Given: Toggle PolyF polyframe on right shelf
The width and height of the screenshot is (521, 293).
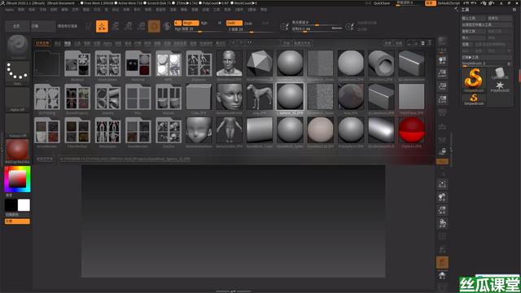Looking at the screenshot, I should tap(442, 236).
